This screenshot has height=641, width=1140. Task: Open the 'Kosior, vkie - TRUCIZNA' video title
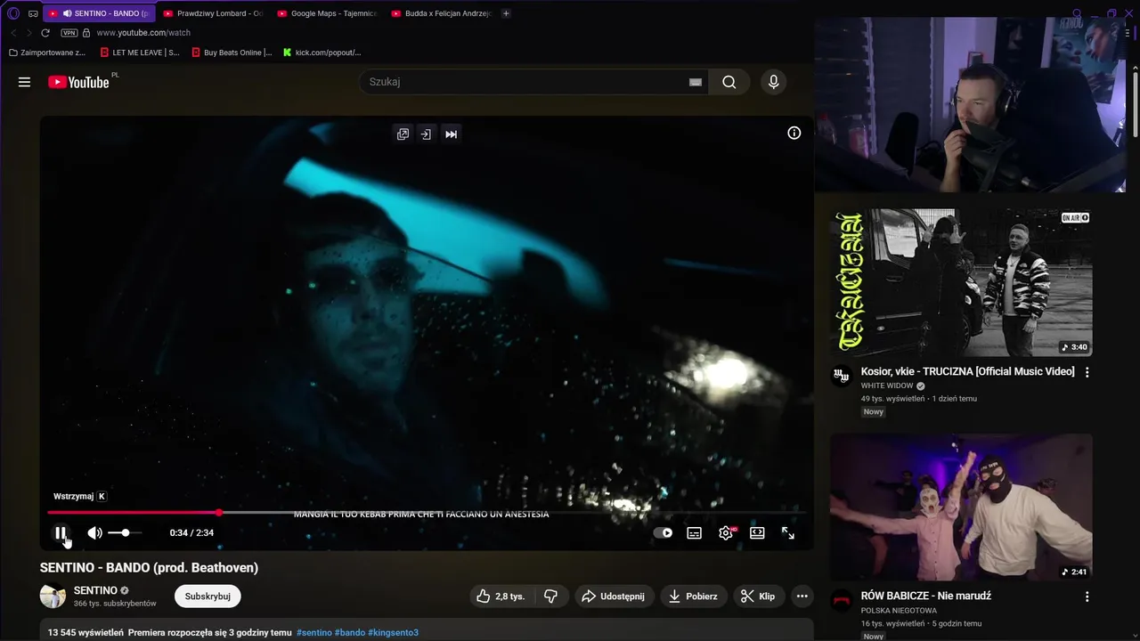pyautogui.click(x=967, y=371)
